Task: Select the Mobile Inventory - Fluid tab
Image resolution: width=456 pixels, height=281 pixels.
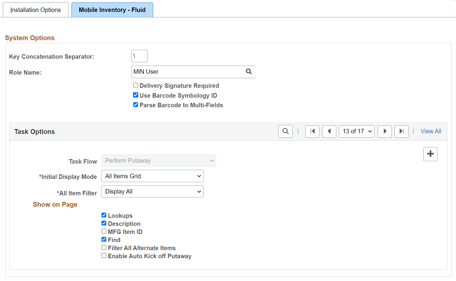Action: (x=112, y=10)
